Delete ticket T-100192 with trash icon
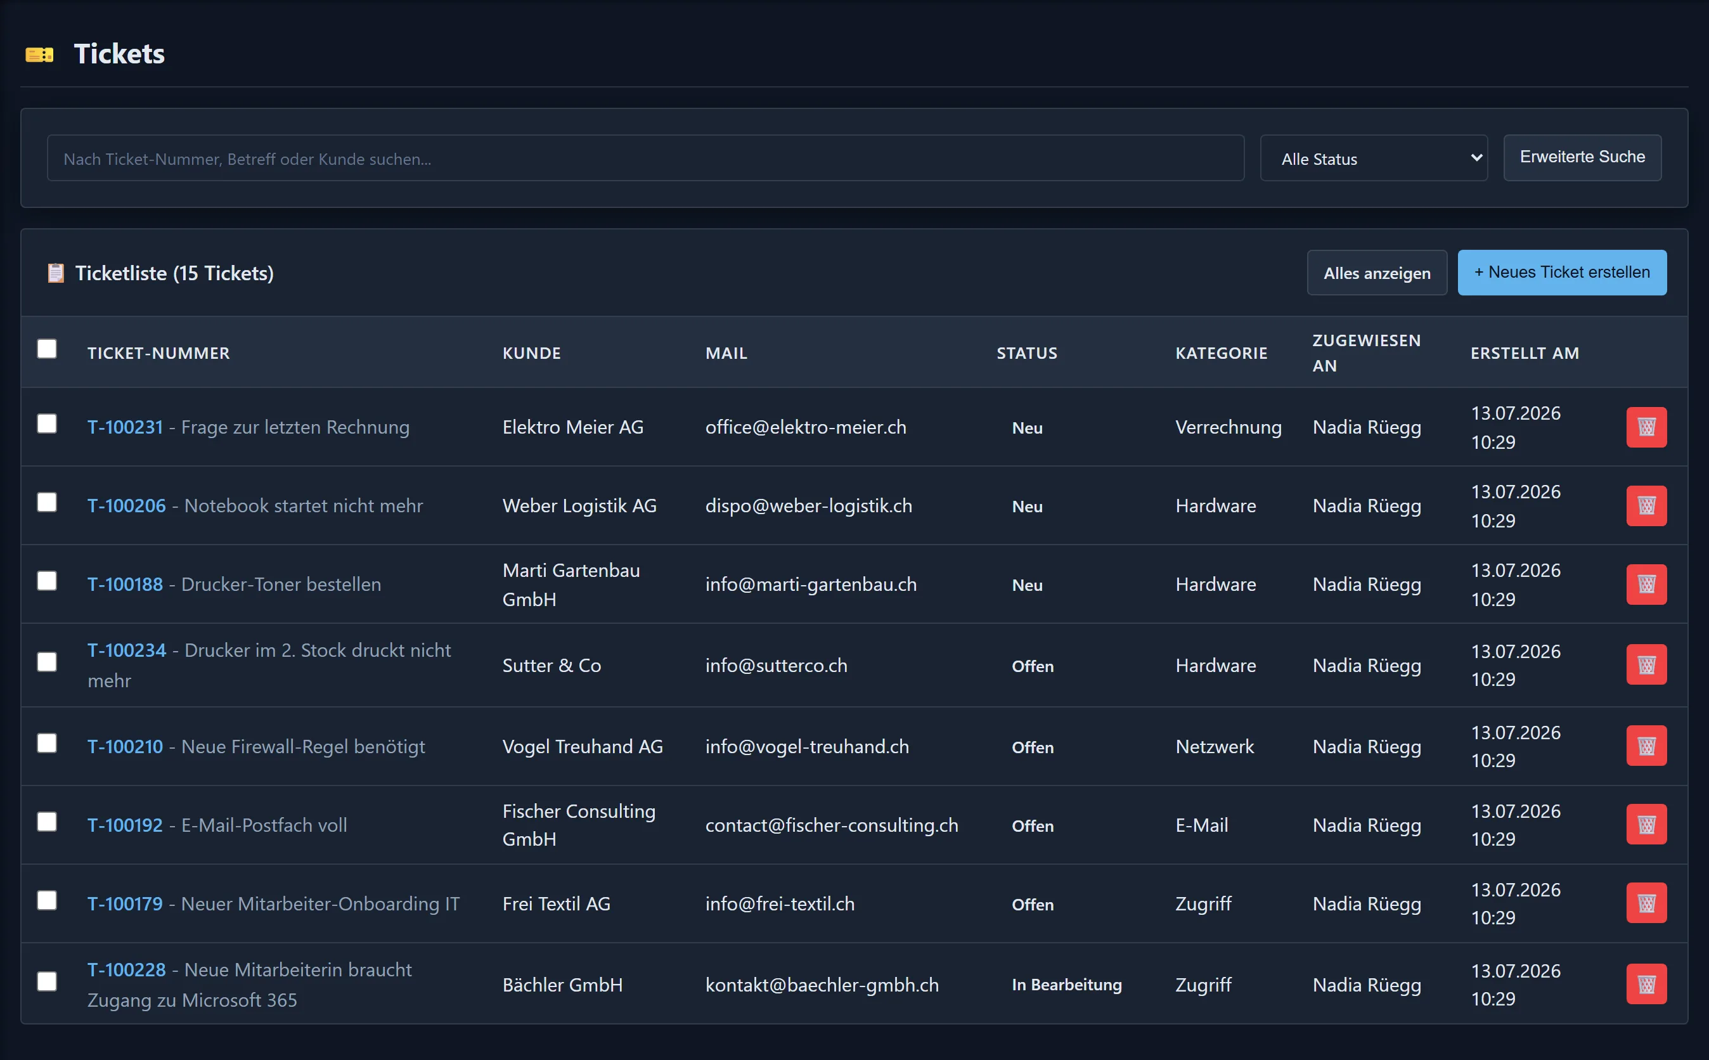Viewport: 1709px width, 1060px height. (x=1646, y=824)
